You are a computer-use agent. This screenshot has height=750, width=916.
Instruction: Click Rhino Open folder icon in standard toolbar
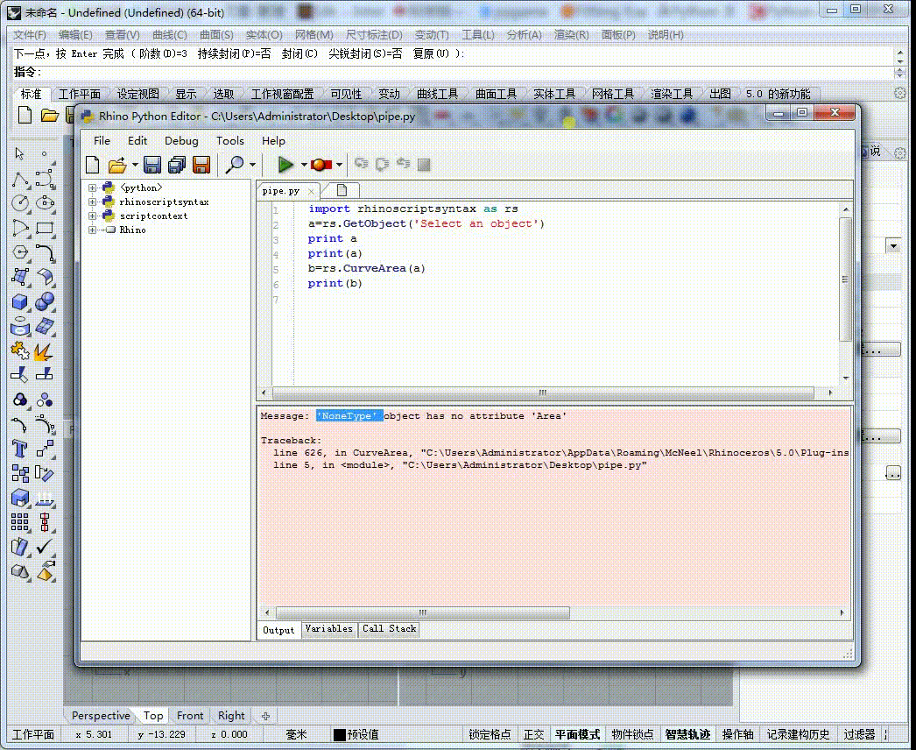click(50, 115)
